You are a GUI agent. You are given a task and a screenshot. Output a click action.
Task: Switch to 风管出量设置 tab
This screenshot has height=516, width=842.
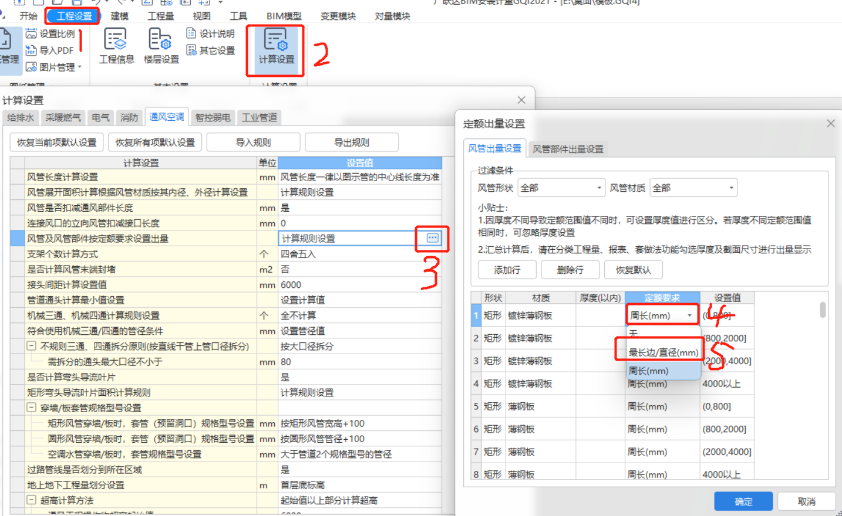pos(494,148)
